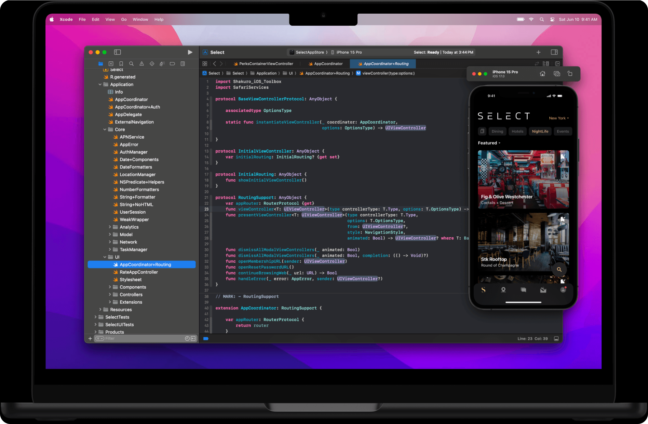Viewport: 648px width, 424px height.
Task: Open the Xcode menu in menu bar
Action: (x=66, y=19)
